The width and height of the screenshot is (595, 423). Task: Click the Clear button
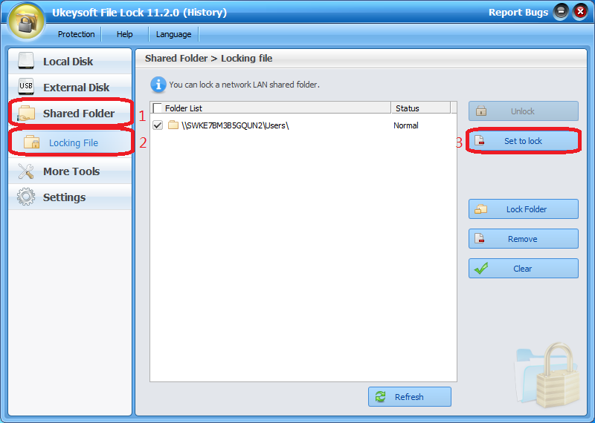[524, 268]
